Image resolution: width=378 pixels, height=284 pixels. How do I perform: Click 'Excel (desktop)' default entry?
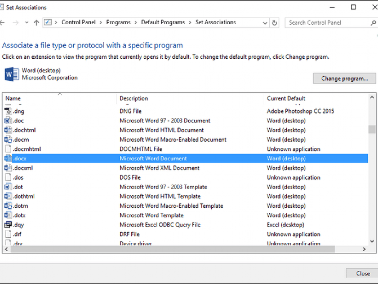click(285, 225)
